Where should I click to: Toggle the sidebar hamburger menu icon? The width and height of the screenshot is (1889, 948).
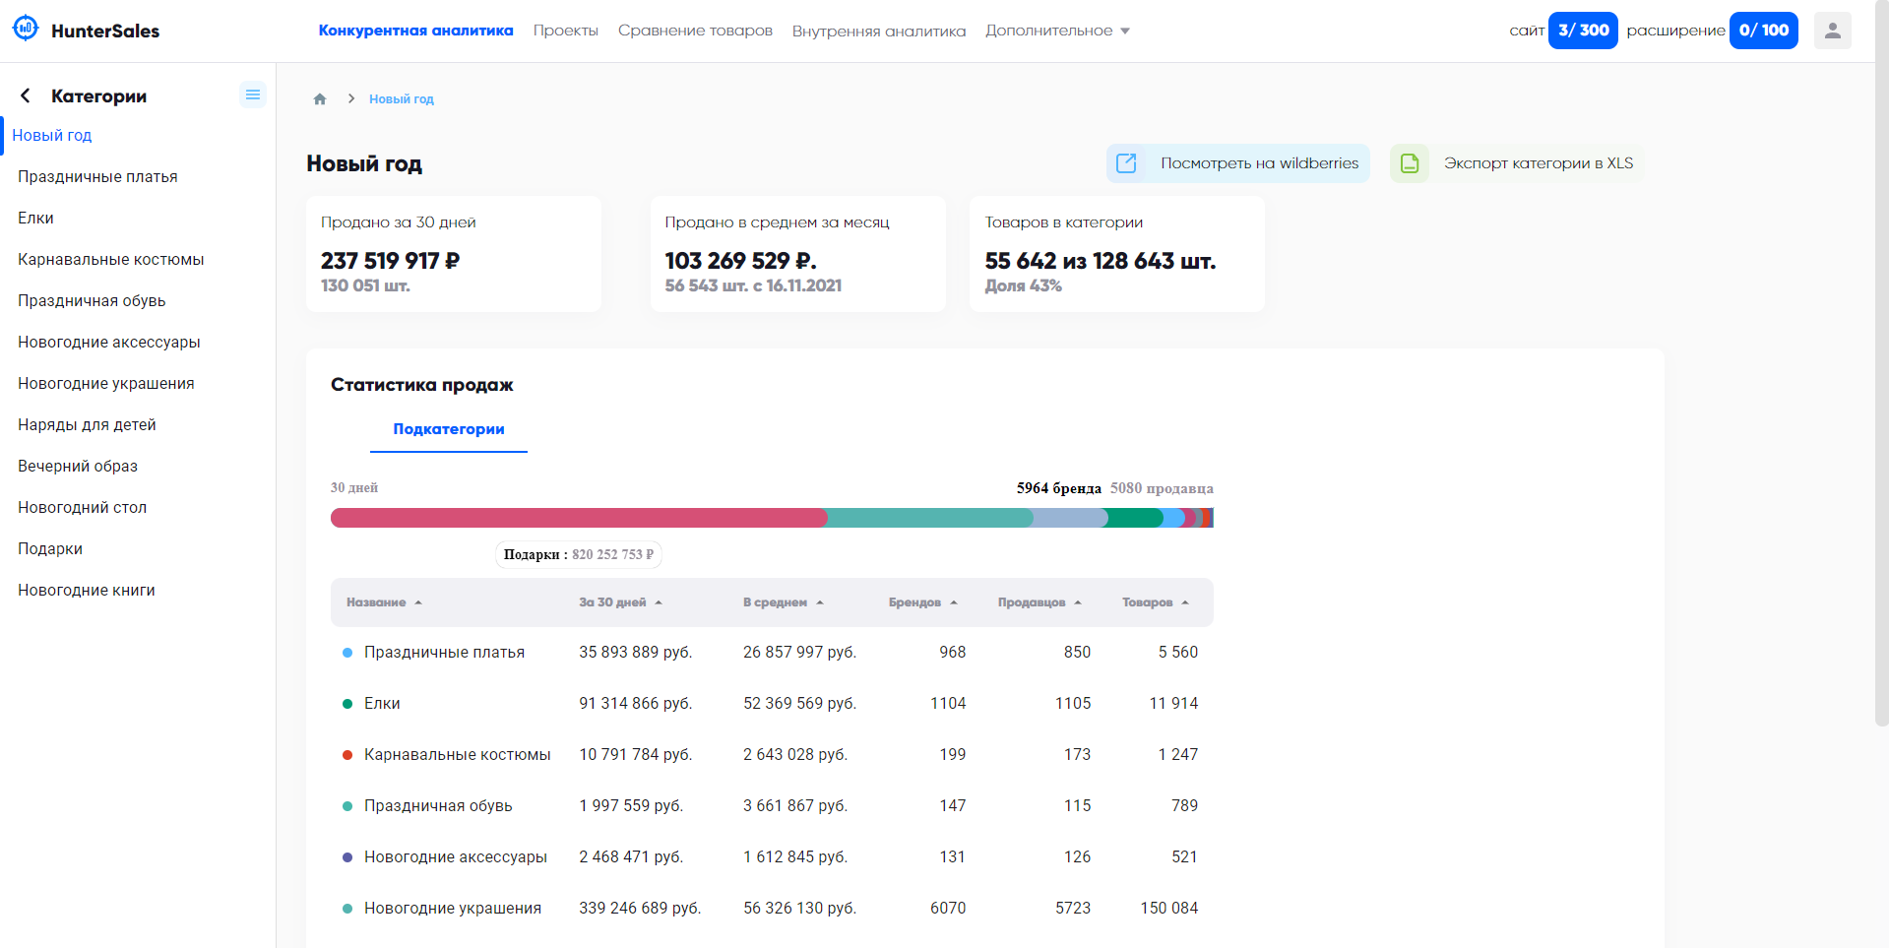(253, 95)
